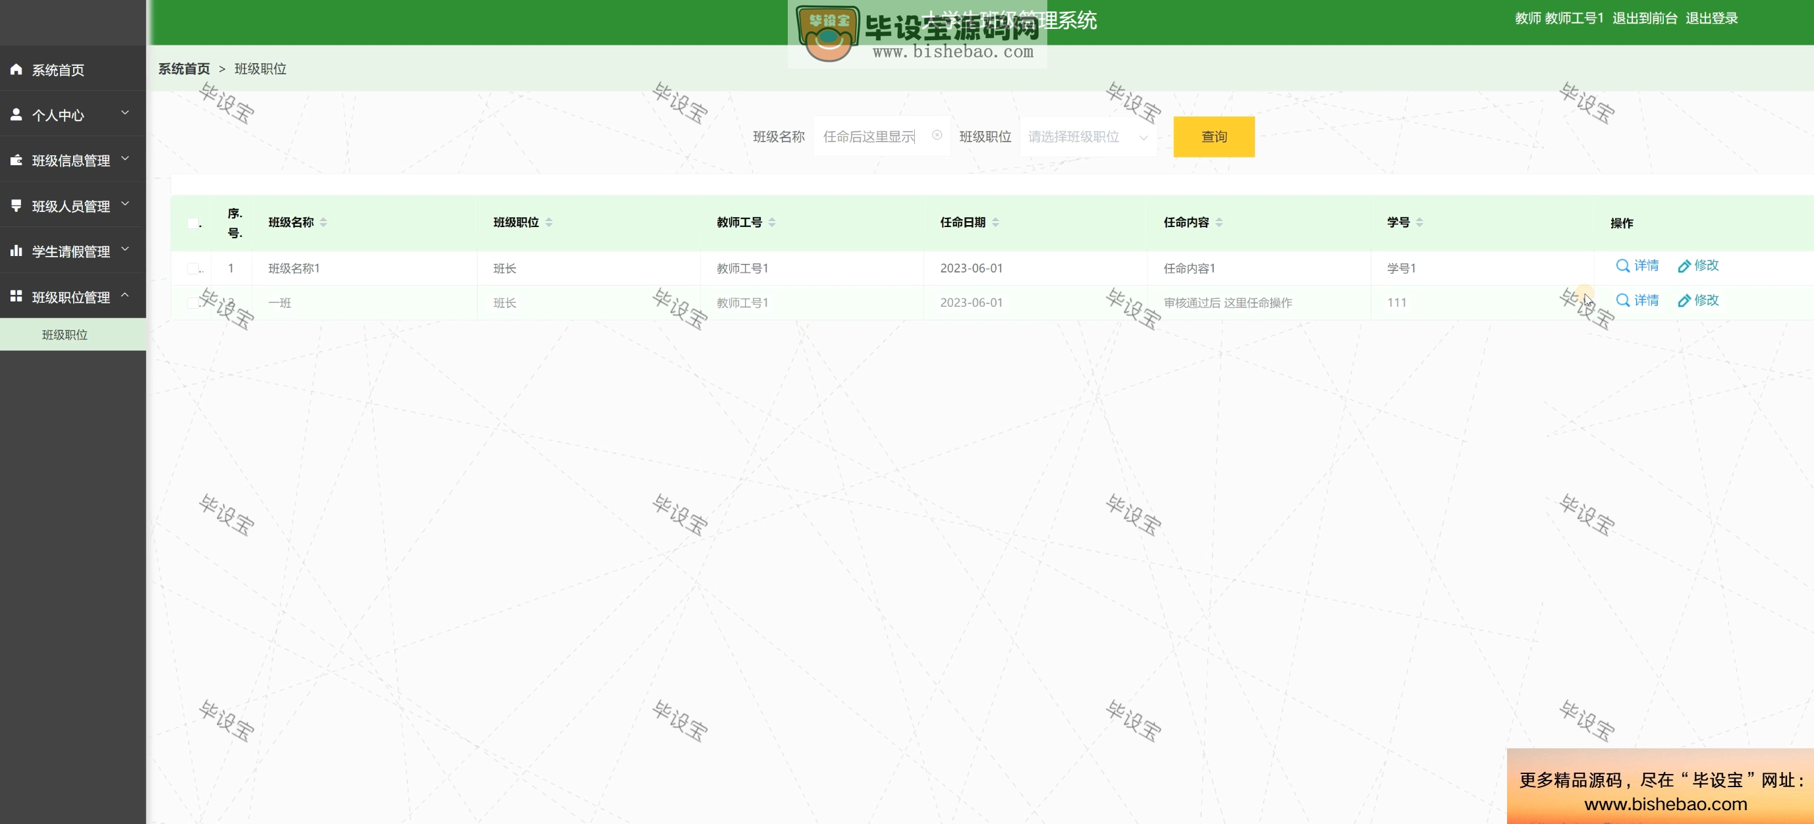The height and width of the screenshot is (824, 1814).
Task: Sort the table by 班级职位 column arrows
Action: 549,222
